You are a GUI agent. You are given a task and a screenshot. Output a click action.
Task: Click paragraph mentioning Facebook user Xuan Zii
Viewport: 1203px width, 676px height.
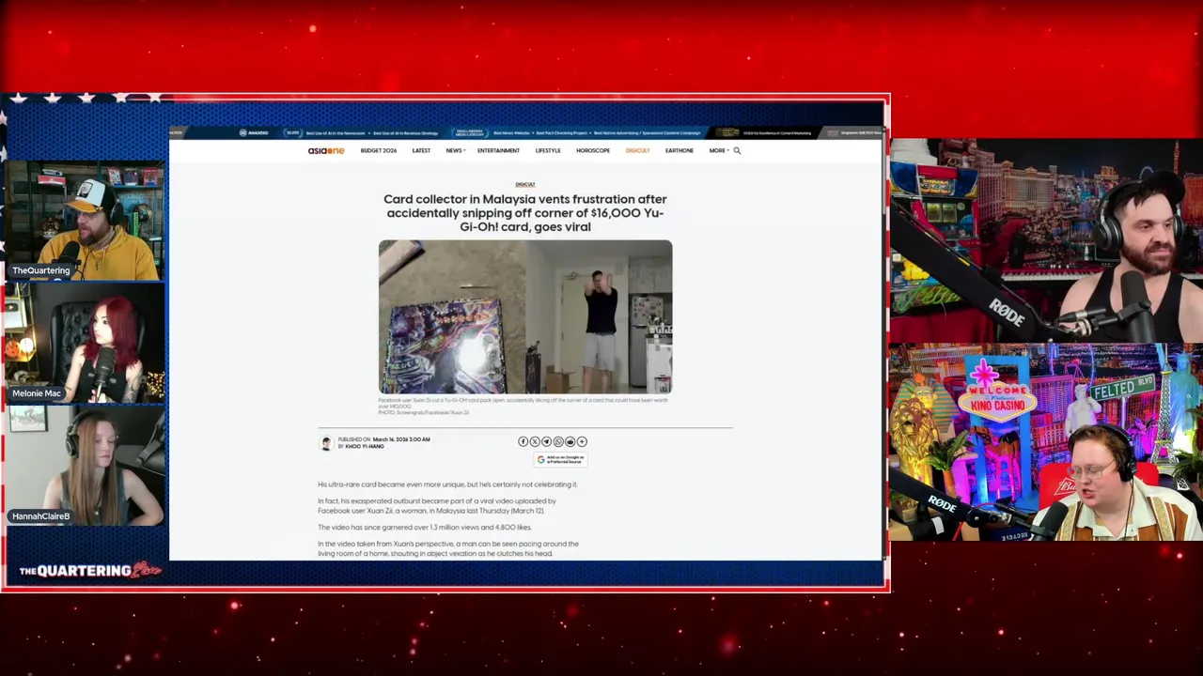pos(437,505)
